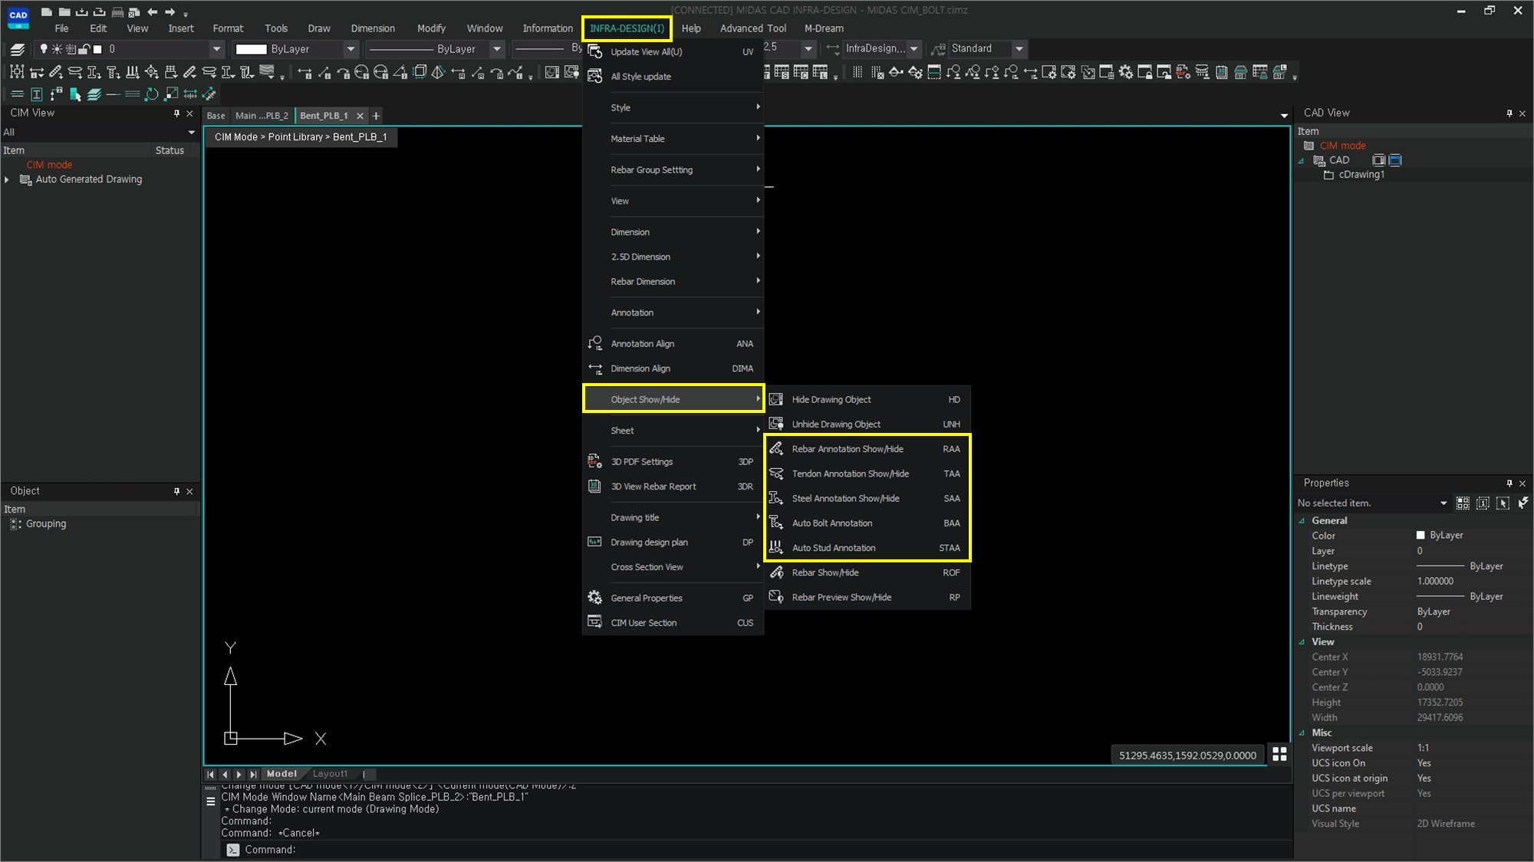1534x862 pixels.
Task: Click the Hide Drawing Object icon
Action: coord(776,399)
